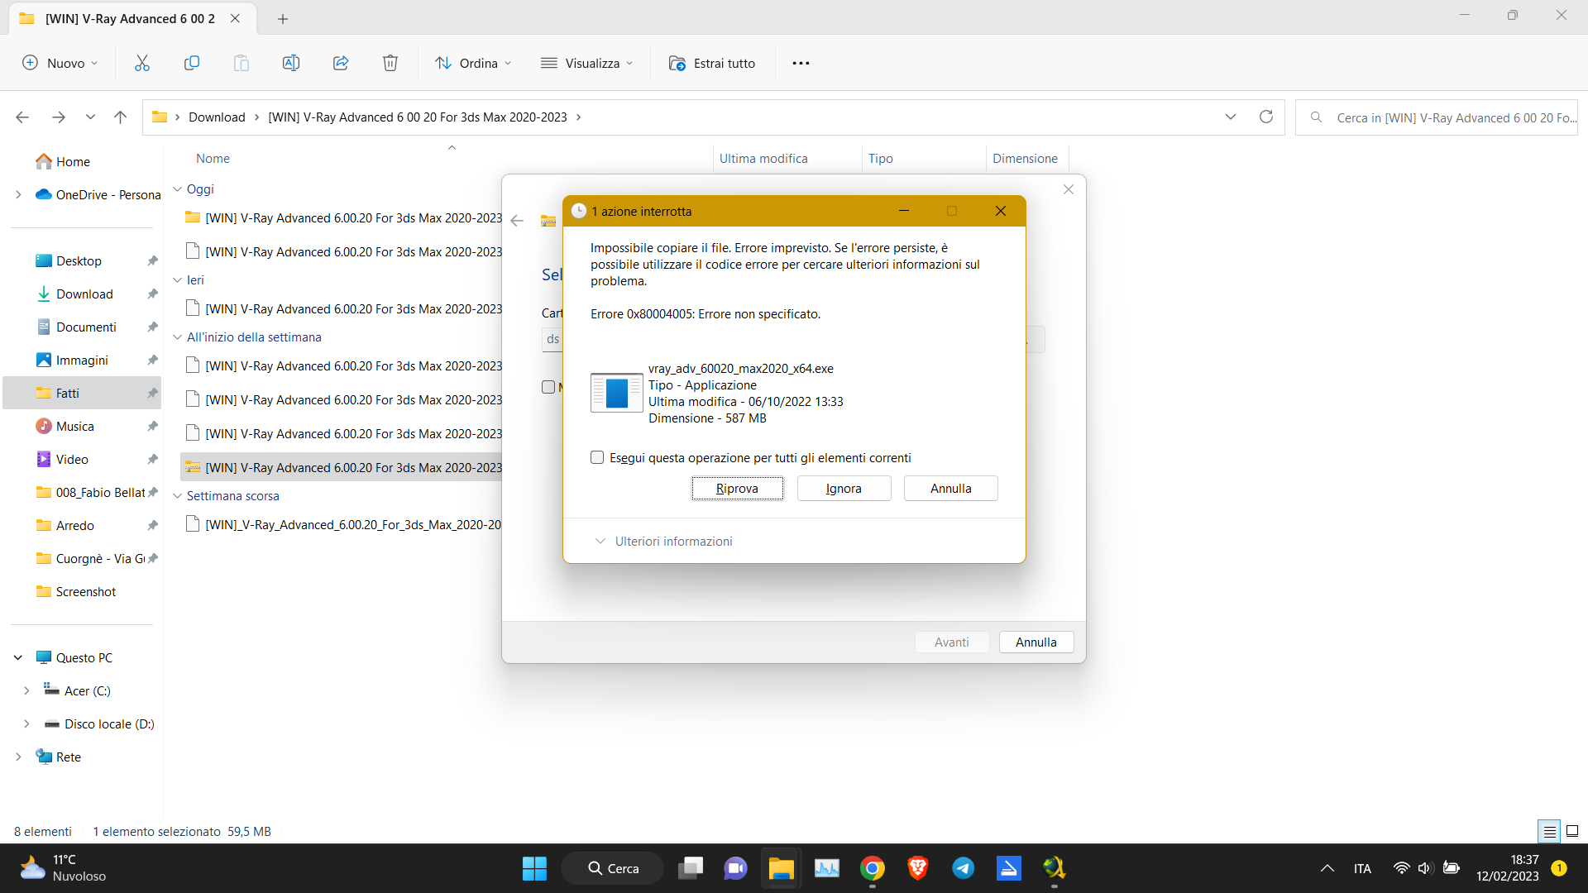Open Download in the navigation pane

pos(84,294)
